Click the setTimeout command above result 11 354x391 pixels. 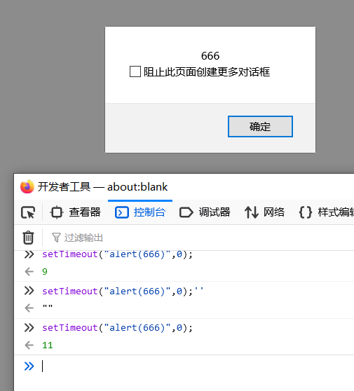pos(118,328)
